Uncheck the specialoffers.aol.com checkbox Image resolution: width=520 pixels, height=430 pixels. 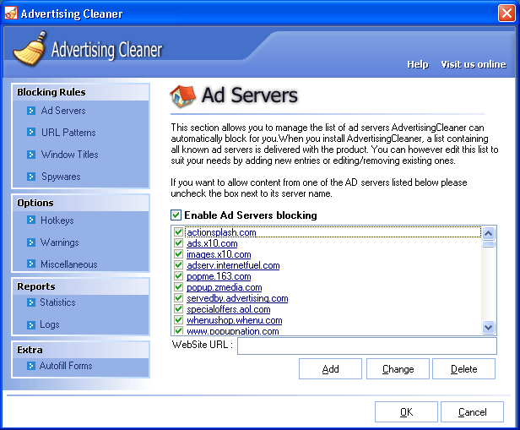click(x=178, y=308)
